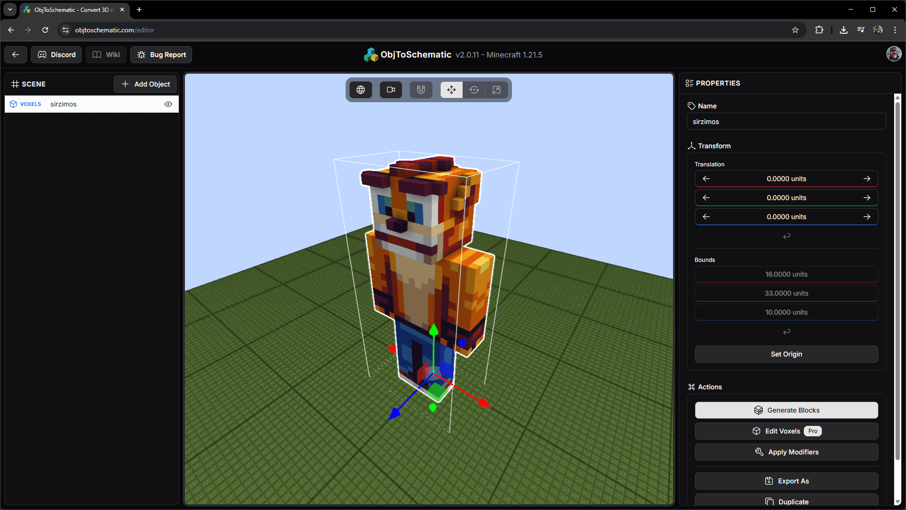Viewport: 906px width, 510px height.
Task: Open tab search dropdown arrow
Action: 10,10
